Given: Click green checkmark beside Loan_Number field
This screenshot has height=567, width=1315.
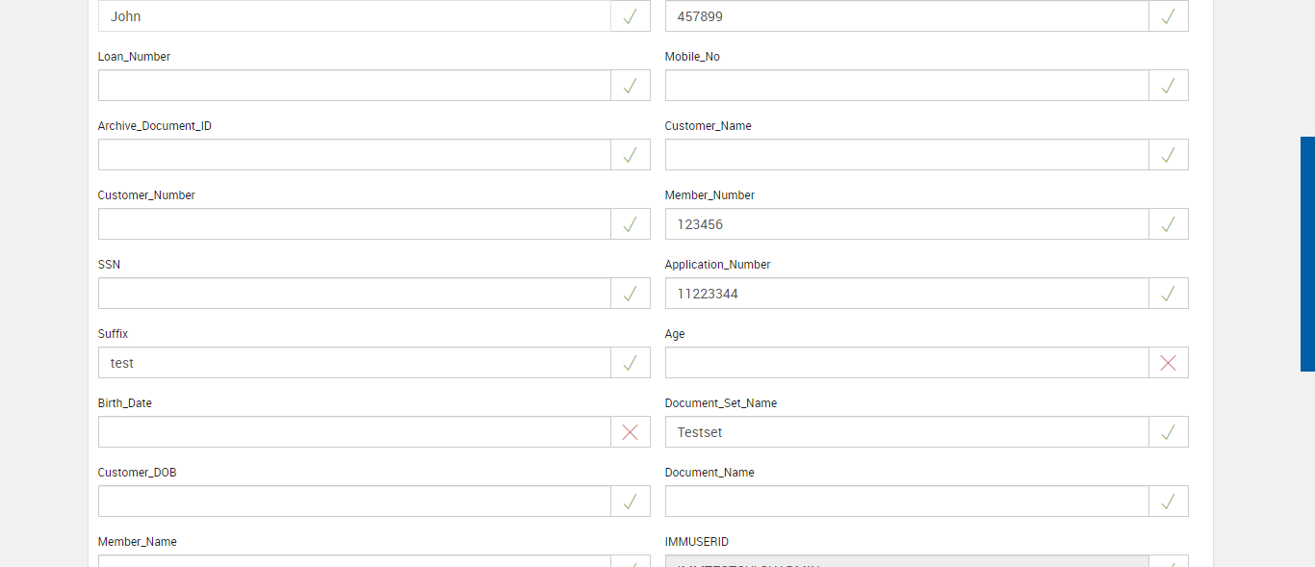Looking at the screenshot, I should [x=630, y=86].
